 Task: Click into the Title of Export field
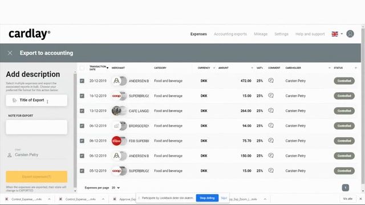tap(36, 100)
